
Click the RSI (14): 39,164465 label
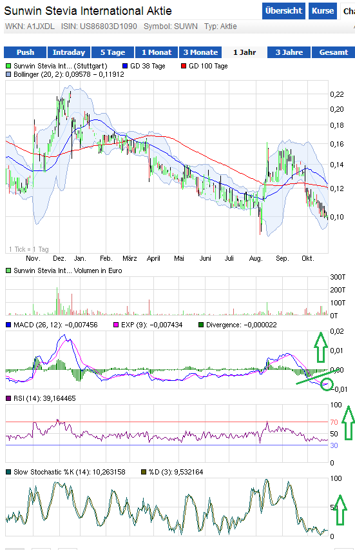point(44,398)
